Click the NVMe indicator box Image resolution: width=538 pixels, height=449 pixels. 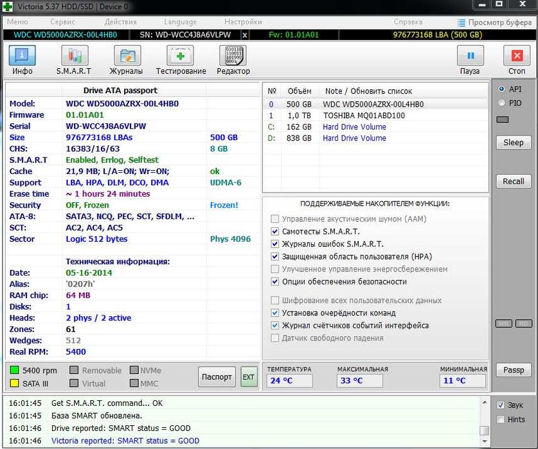pyautogui.click(x=134, y=370)
